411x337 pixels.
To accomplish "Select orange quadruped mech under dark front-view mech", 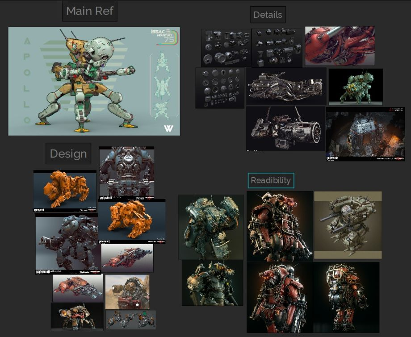I will [132, 221].
